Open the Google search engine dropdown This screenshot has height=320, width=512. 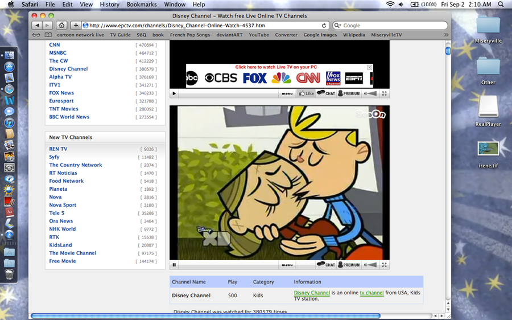pyautogui.click(x=337, y=26)
